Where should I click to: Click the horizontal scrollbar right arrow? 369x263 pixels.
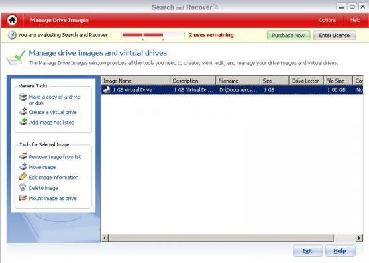[359, 238]
